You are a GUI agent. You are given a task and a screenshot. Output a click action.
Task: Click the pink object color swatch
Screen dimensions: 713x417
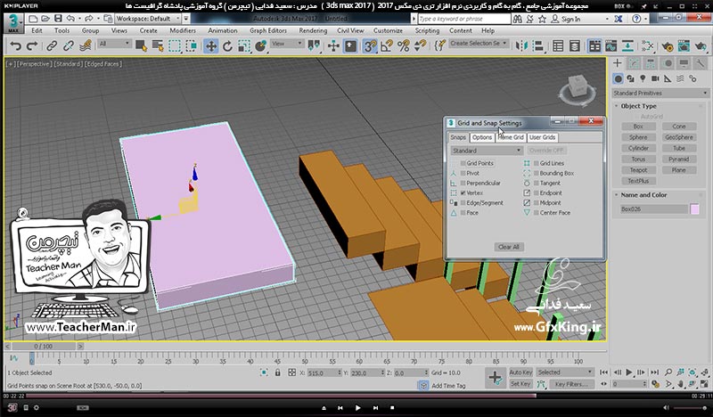click(x=694, y=209)
